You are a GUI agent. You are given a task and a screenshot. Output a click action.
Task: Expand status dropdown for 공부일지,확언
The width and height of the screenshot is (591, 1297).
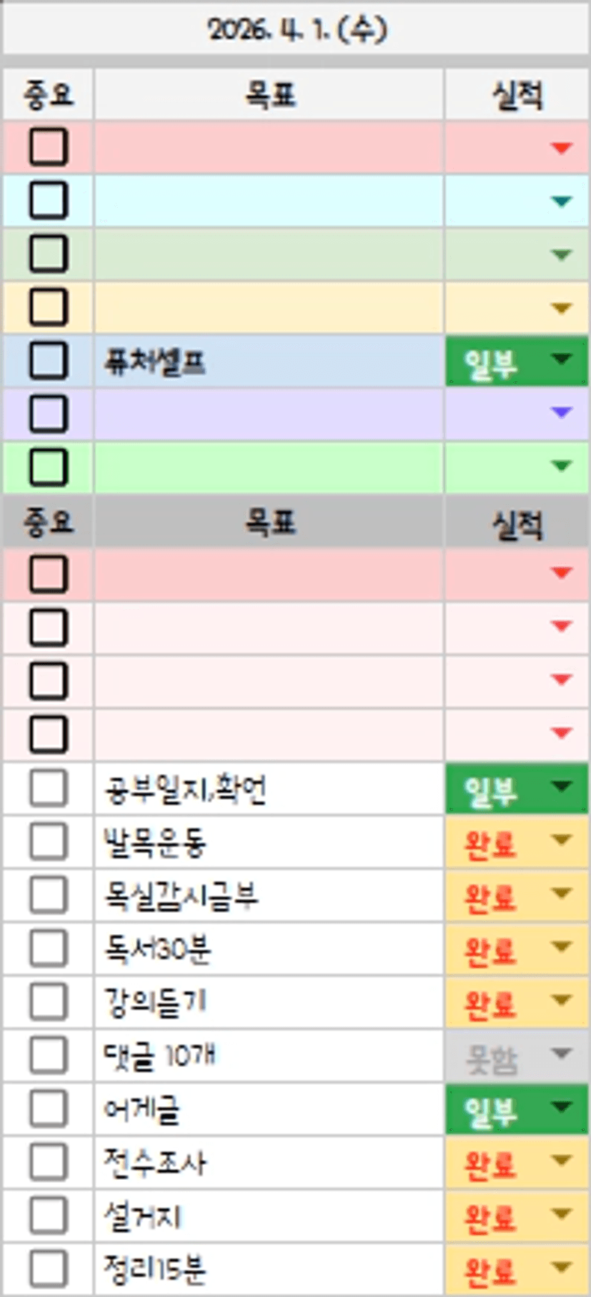point(562,786)
